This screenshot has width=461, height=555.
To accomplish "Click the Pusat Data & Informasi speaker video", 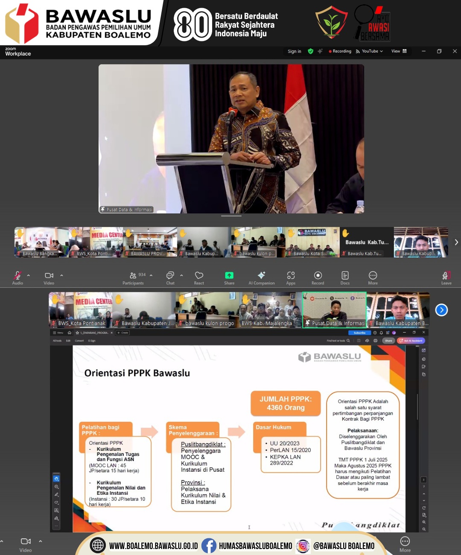I will coord(231,139).
